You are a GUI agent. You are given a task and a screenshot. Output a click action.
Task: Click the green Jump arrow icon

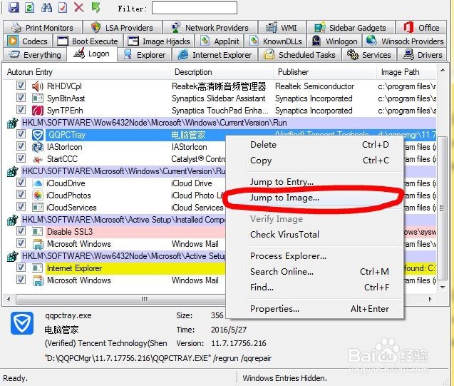[96, 7]
